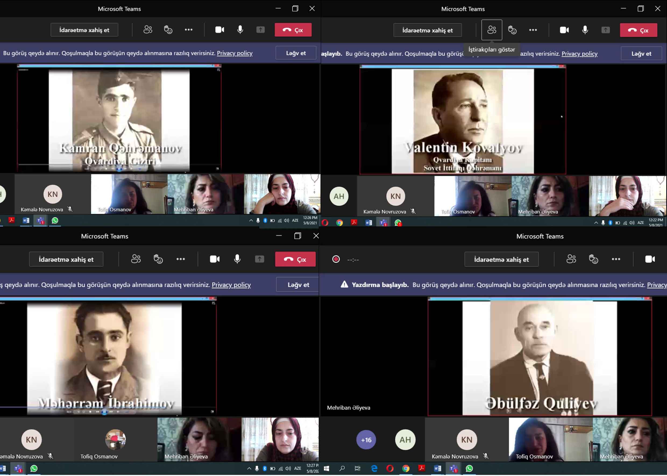This screenshot has width=667, height=476.
Task: Open Opera icon in top-right window taskbar
Action: pyautogui.click(x=325, y=222)
